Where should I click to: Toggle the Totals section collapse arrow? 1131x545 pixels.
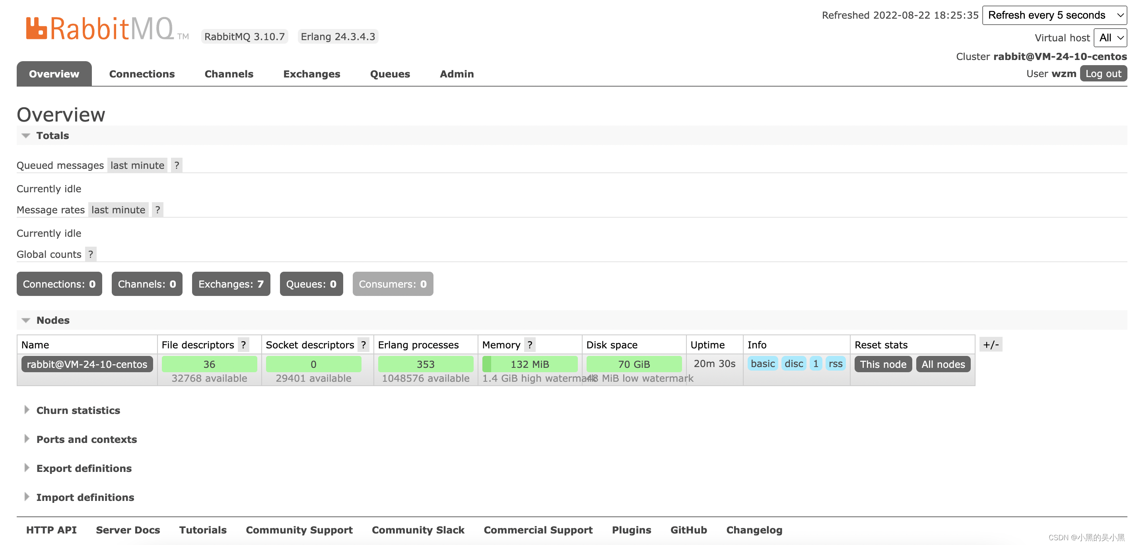click(26, 135)
